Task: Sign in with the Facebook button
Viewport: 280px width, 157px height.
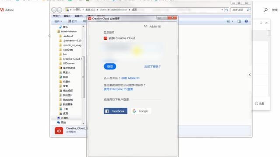Action: 115,111
